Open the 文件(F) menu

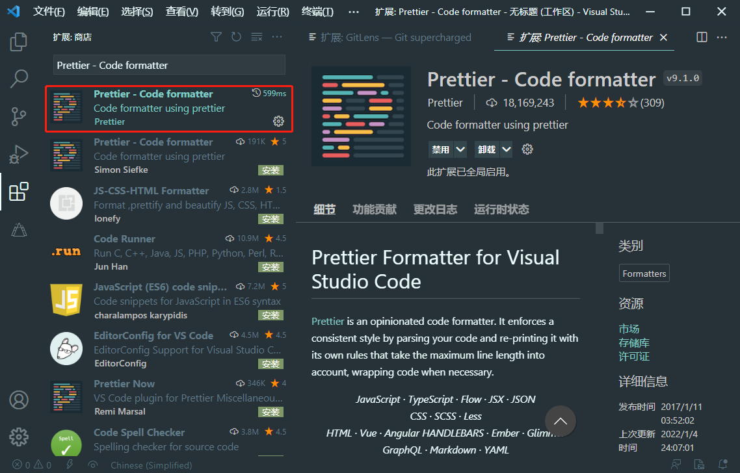[x=49, y=12]
